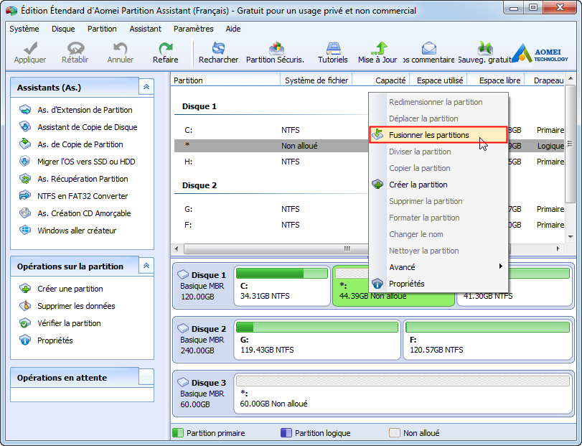Select 60.00GB Non alloué block on Disque 3
This screenshot has height=446, width=582.
[x=403, y=394]
